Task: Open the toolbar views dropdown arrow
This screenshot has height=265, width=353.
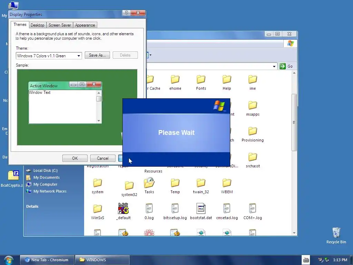Action: coord(150,55)
